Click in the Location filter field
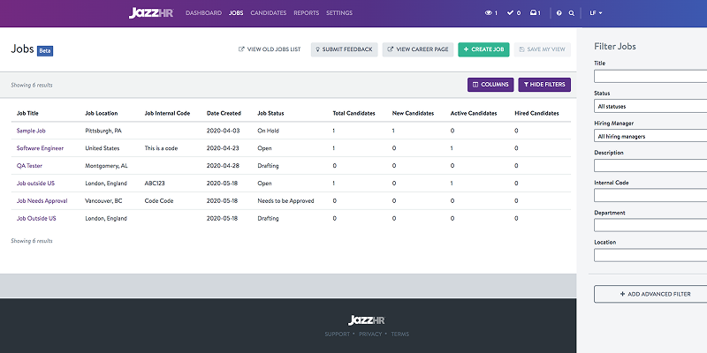 tap(650, 255)
